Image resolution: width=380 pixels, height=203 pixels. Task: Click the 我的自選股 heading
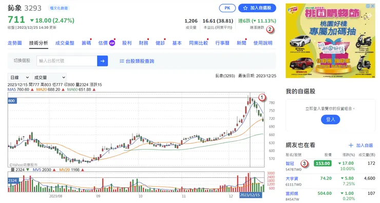[x=300, y=91]
